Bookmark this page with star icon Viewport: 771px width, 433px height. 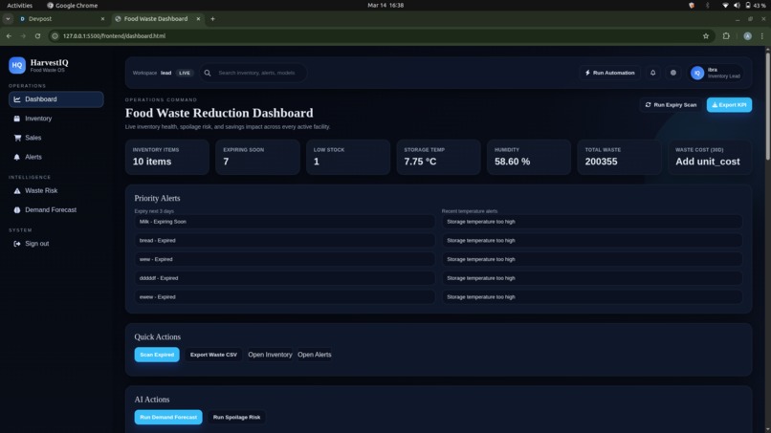click(706, 36)
